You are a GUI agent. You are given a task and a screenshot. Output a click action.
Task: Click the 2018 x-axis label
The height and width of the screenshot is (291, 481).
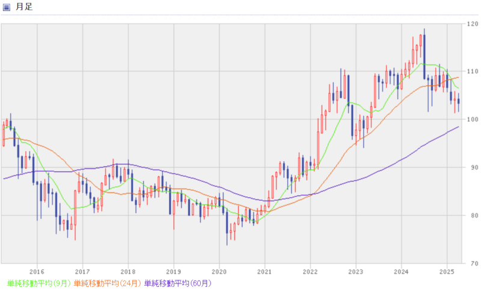click(x=128, y=272)
